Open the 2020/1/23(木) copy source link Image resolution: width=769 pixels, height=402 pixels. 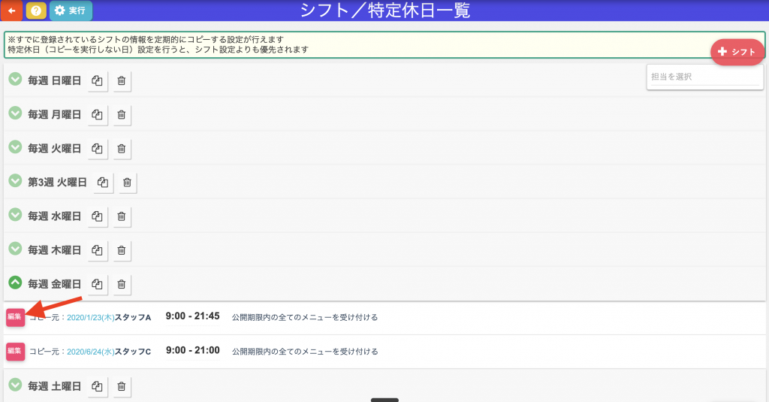coord(91,318)
